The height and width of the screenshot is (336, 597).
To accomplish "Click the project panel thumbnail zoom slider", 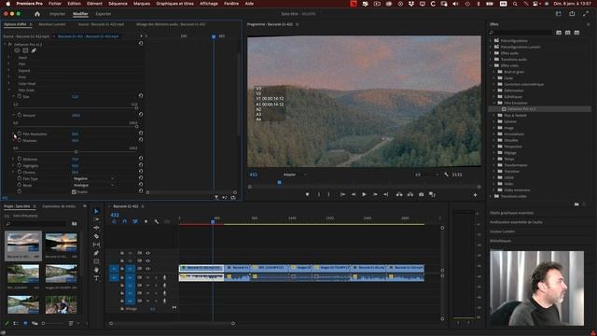I will [52, 324].
